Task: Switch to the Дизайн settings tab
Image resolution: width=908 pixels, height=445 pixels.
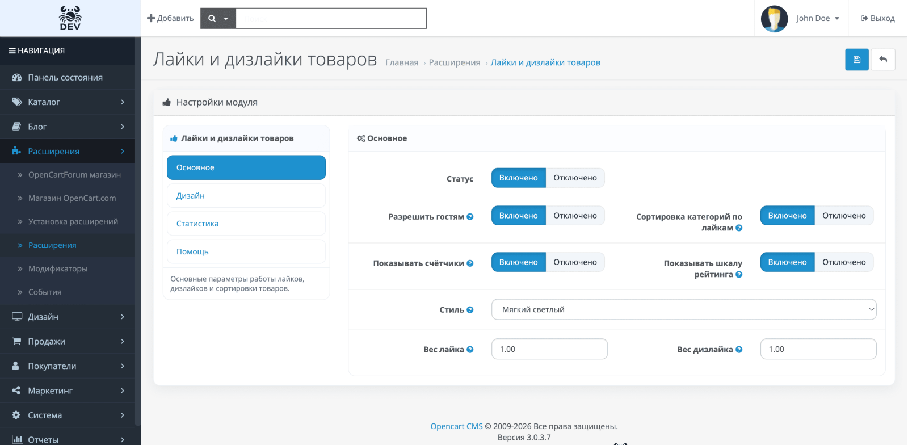Action: coord(246,196)
